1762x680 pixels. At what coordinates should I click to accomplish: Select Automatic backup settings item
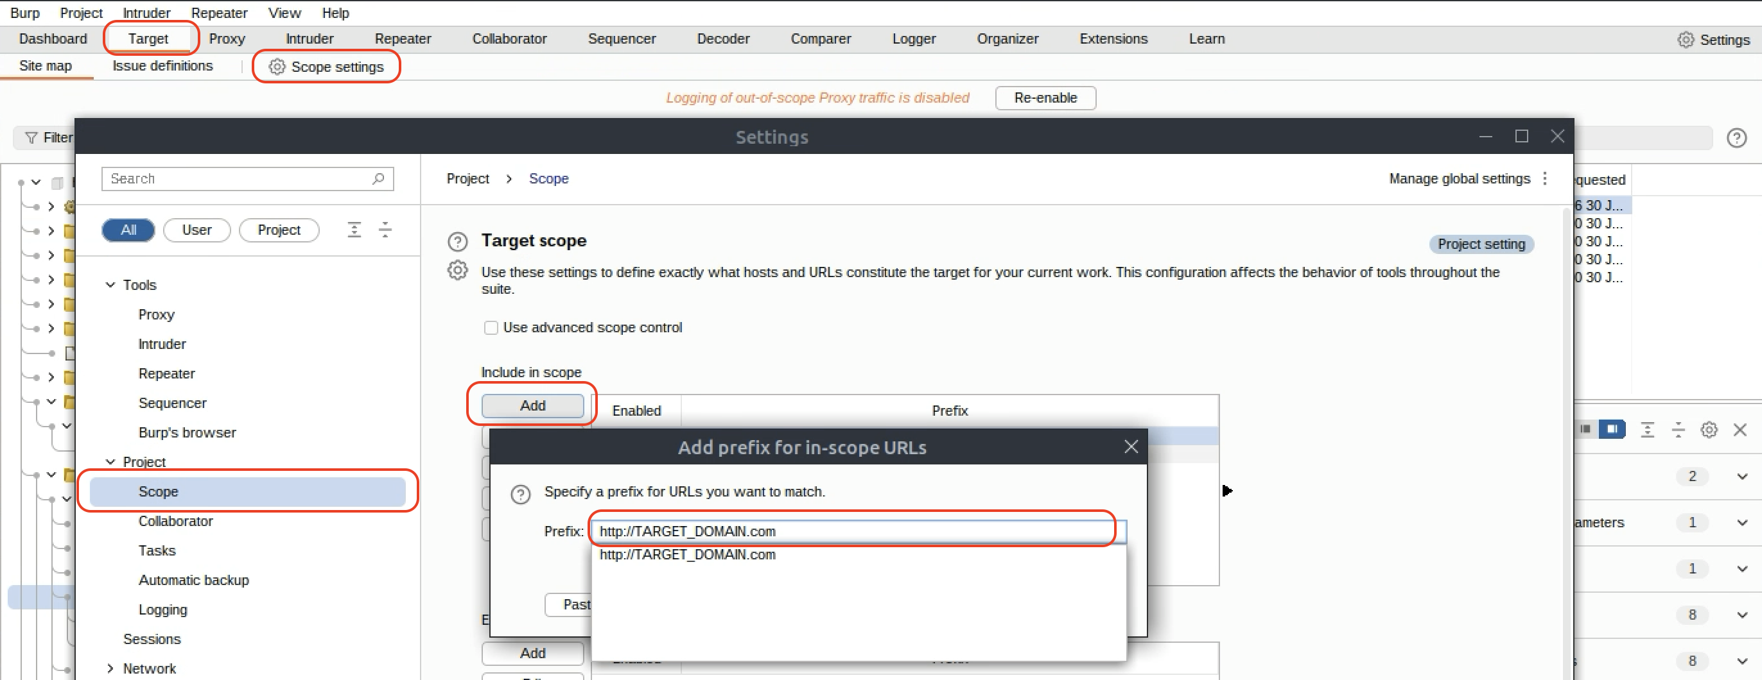193,580
